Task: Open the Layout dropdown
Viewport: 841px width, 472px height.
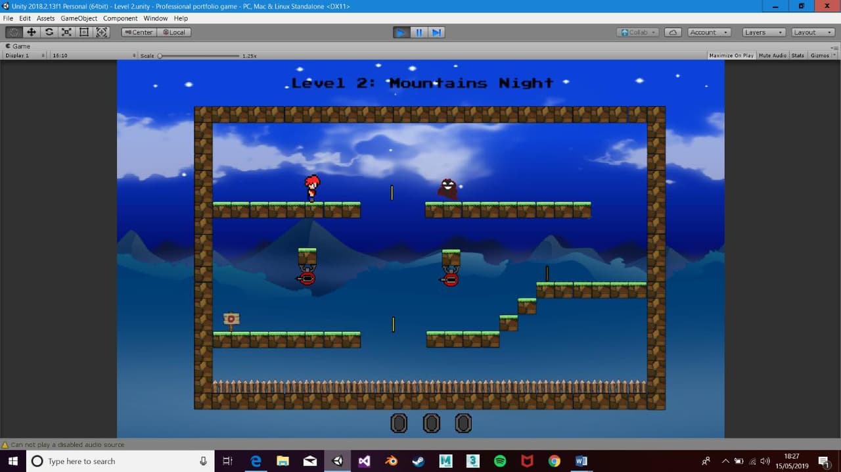Action: tap(813, 32)
